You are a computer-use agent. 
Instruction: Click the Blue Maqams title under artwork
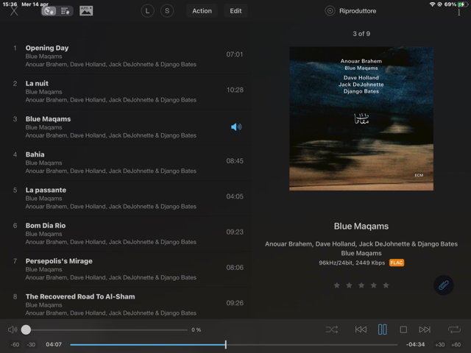(361, 226)
